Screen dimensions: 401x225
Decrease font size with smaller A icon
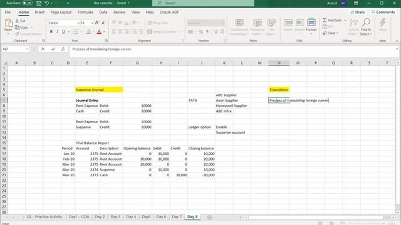[103, 22]
